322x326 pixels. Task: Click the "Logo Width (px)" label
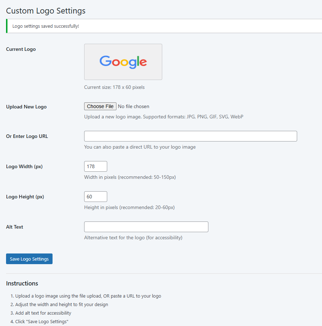pyautogui.click(x=24, y=166)
